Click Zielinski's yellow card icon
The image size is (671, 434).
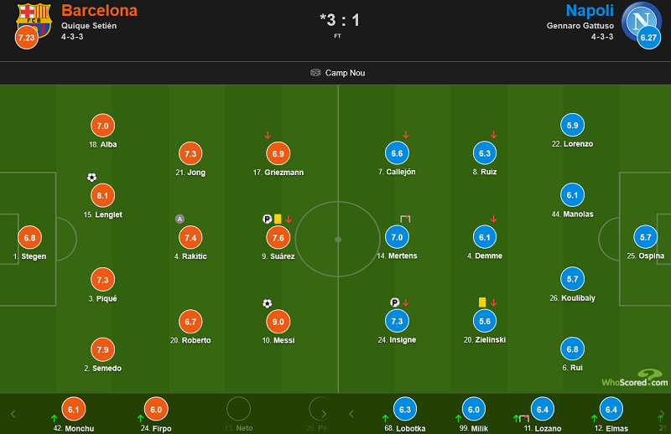click(x=483, y=302)
